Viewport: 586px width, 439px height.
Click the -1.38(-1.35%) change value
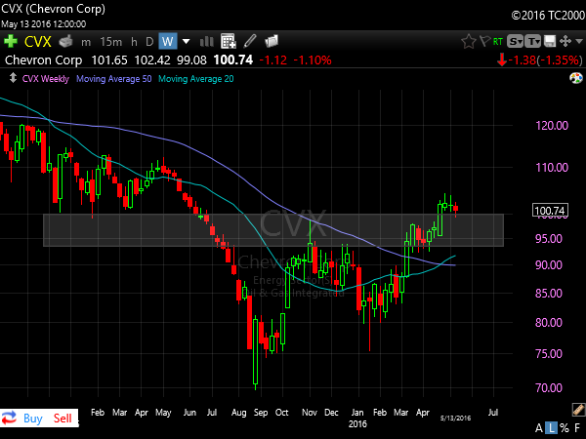coord(546,60)
